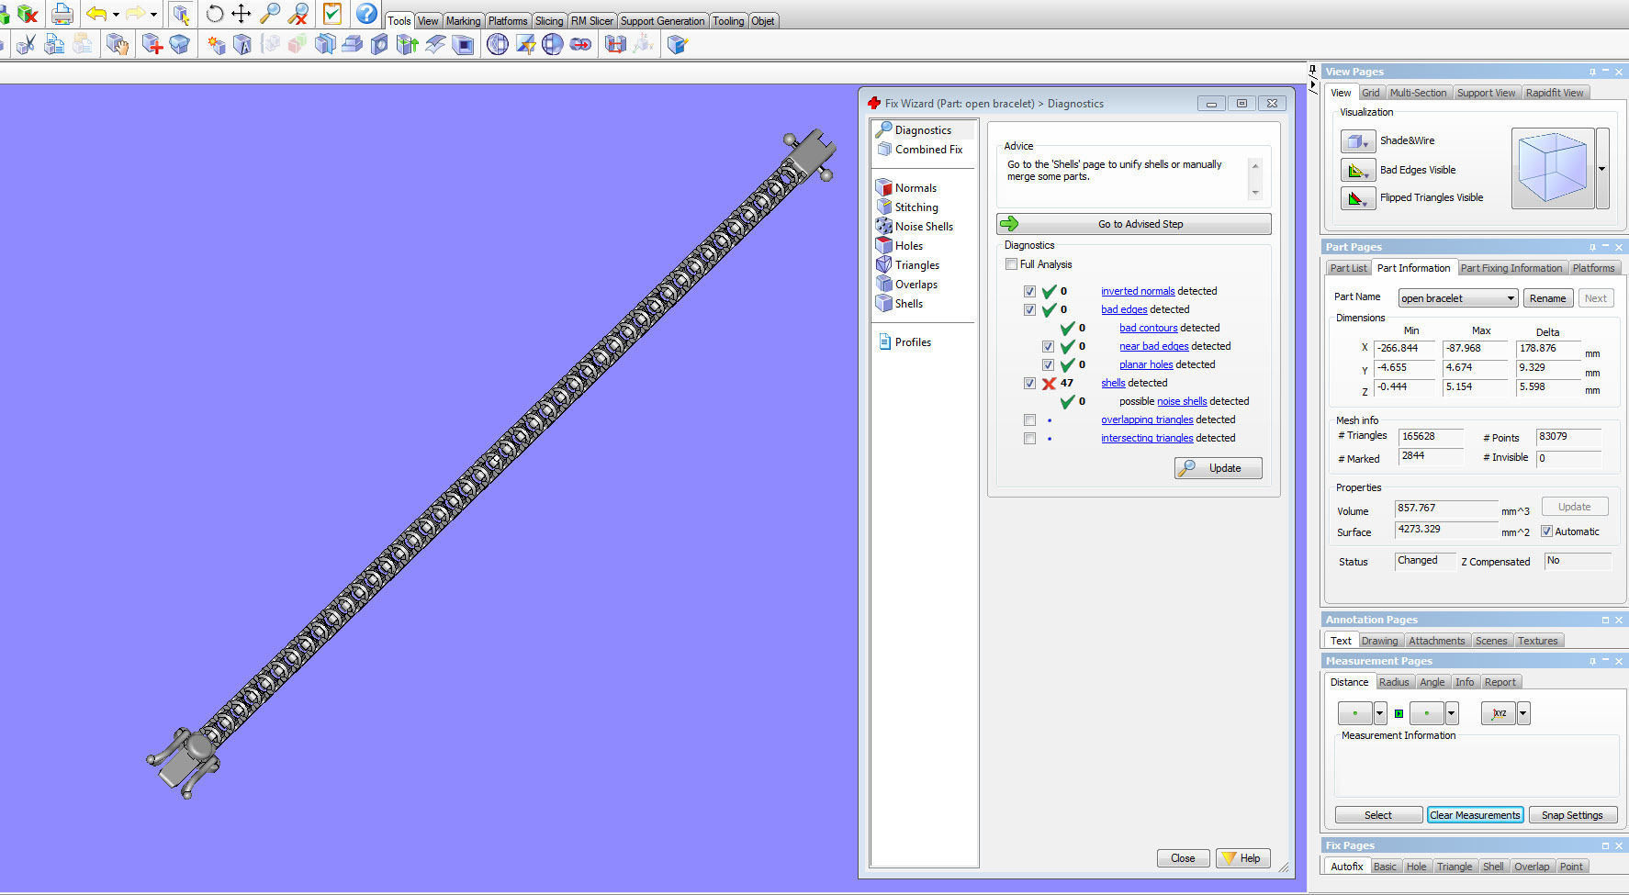Viewport: 1629px width, 895px height.
Task: Open the view cube orientation dropdown arrow
Action: coord(1602,169)
